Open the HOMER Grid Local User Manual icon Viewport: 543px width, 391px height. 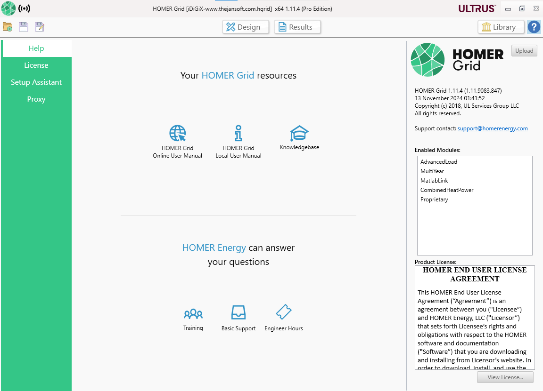pyautogui.click(x=238, y=133)
